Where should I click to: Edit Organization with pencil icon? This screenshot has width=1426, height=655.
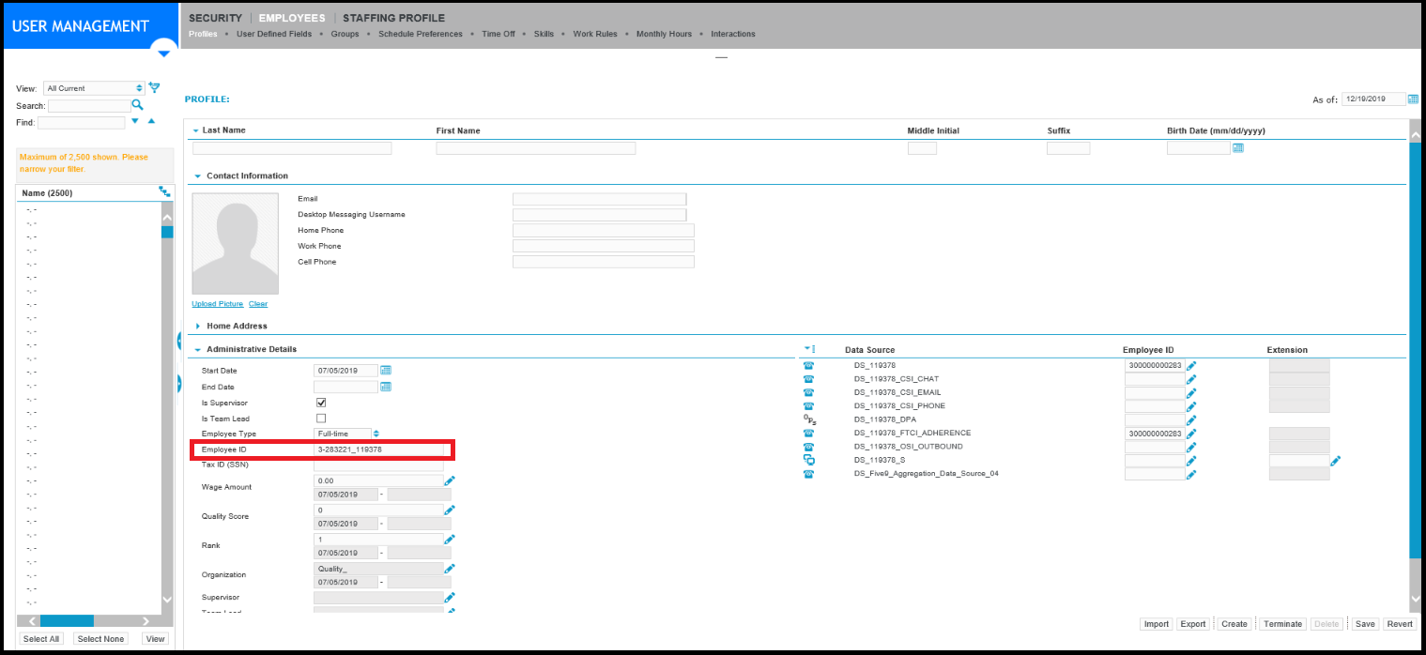pyautogui.click(x=450, y=568)
